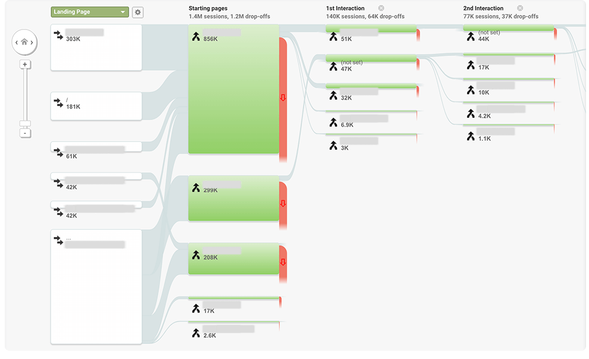Open the flow settings via the gear icon

tap(138, 12)
